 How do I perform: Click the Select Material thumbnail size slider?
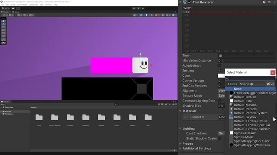[x=258, y=84]
